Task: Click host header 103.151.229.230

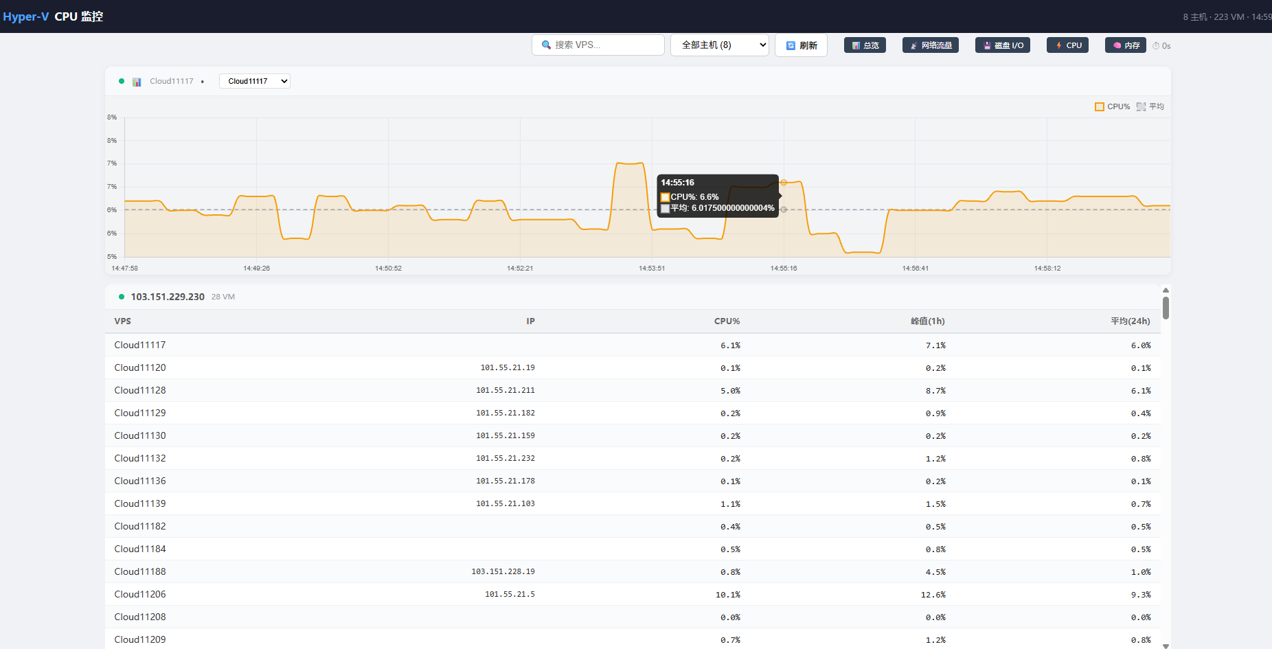Action: click(168, 297)
